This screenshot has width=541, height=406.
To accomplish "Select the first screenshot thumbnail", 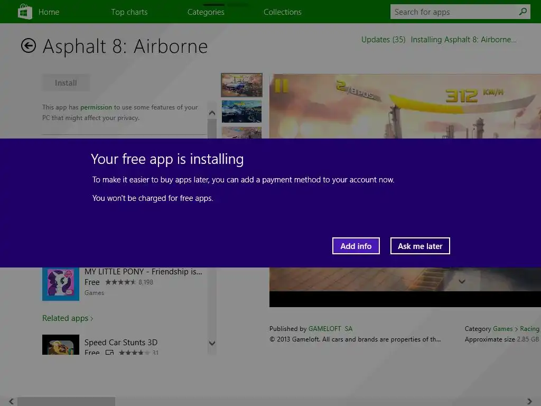I will point(241,85).
